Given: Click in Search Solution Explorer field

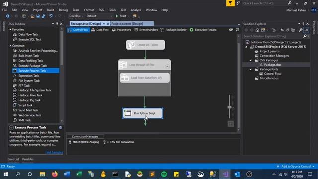Looking at the screenshot, I should (273, 36).
